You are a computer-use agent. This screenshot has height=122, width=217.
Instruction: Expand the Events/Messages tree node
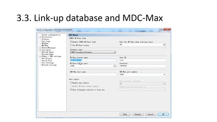pos(40,48)
